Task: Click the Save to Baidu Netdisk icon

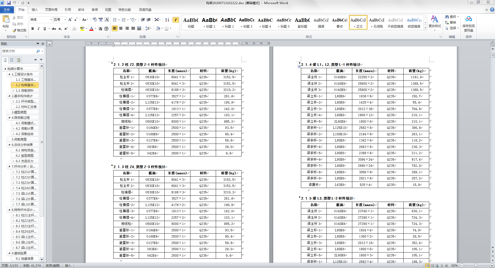Action: (x=468, y=23)
